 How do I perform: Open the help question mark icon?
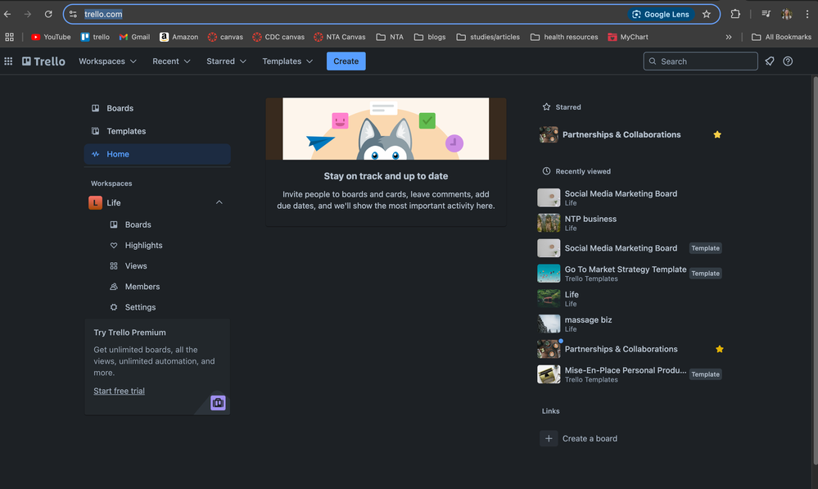(x=788, y=61)
